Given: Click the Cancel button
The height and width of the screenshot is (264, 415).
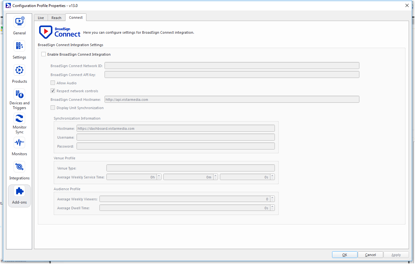Looking at the screenshot, I should click(x=371, y=255).
